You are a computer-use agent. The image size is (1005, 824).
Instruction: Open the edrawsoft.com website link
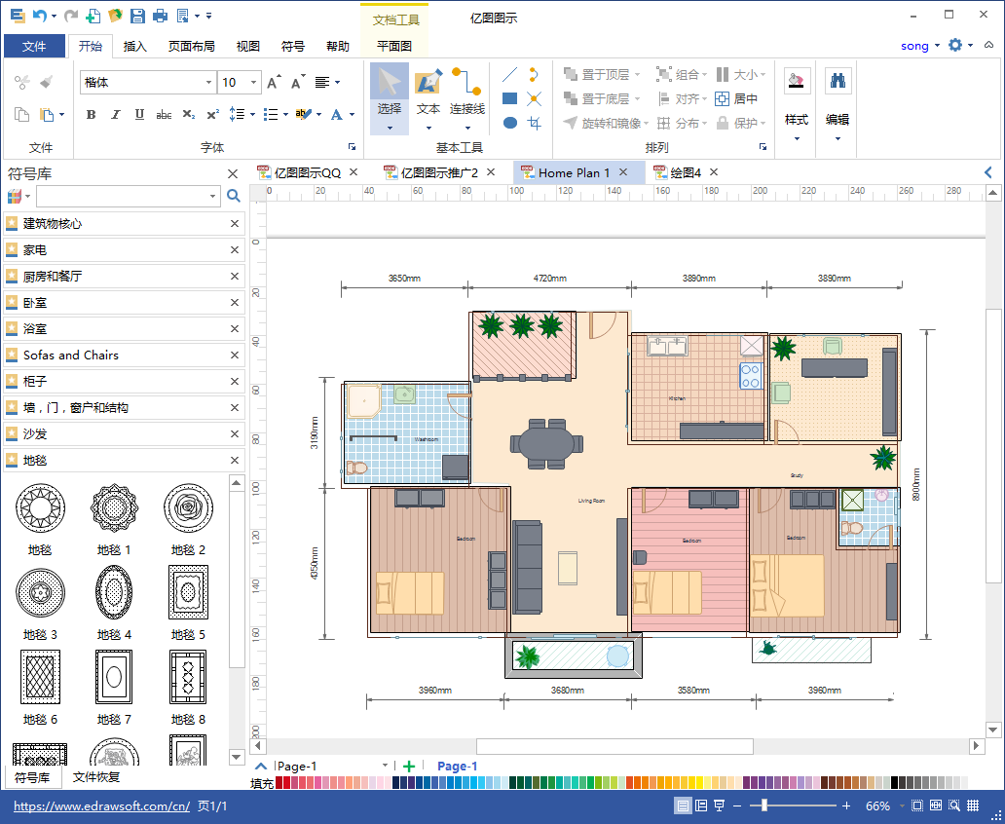(x=101, y=806)
